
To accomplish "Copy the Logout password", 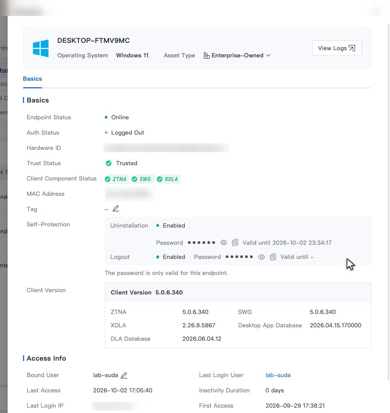I will (x=273, y=257).
